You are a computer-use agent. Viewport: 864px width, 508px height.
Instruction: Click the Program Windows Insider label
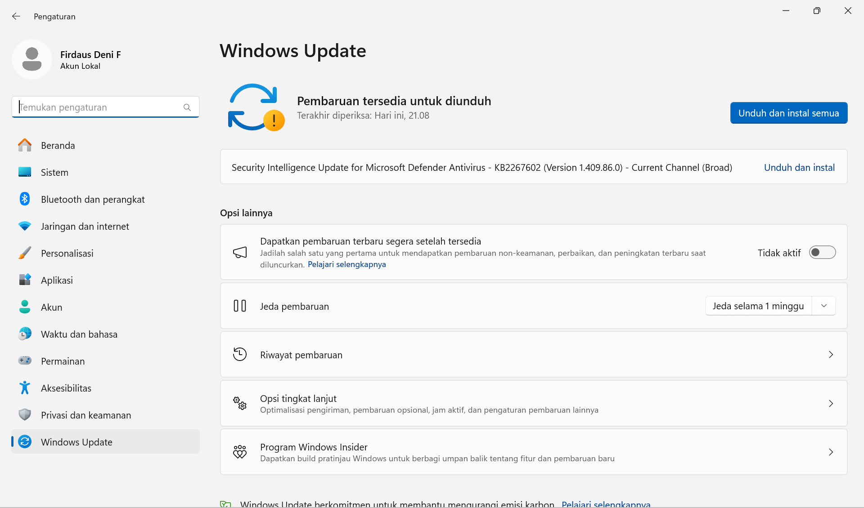314,447
